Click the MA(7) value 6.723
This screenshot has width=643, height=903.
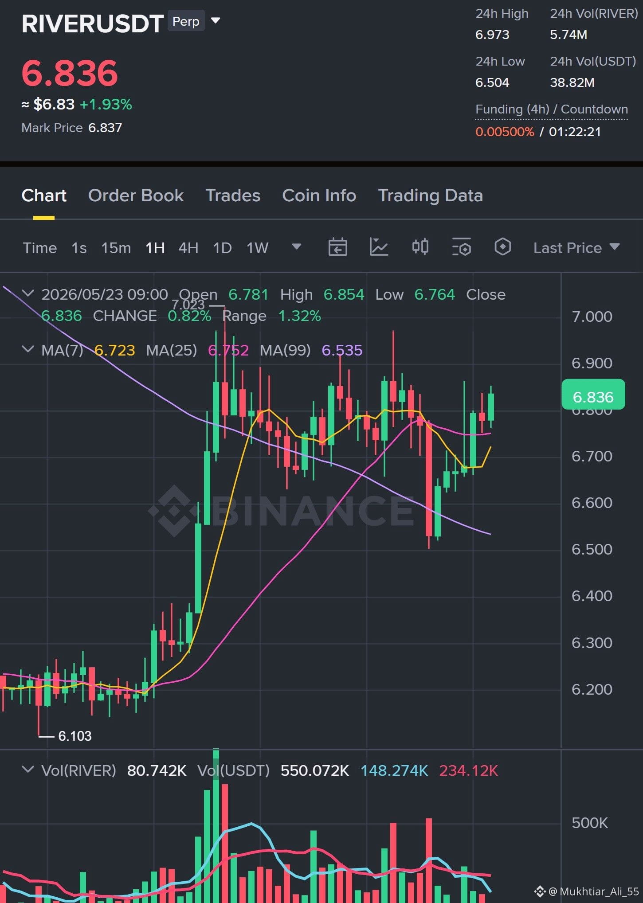[x=114, y=350]
